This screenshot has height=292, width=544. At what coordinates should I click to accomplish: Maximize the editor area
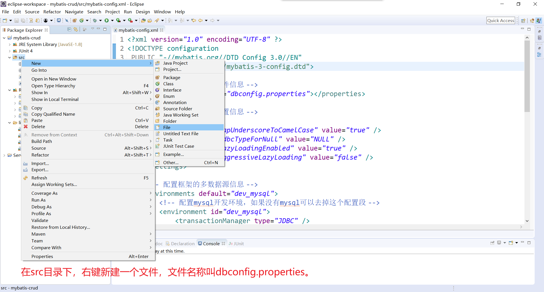(529, 29)
